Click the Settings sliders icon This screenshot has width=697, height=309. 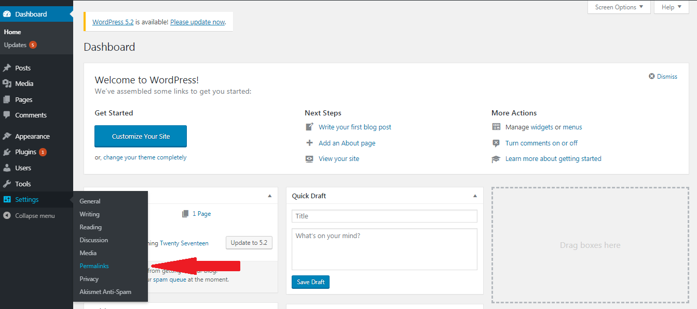[7, 199]
